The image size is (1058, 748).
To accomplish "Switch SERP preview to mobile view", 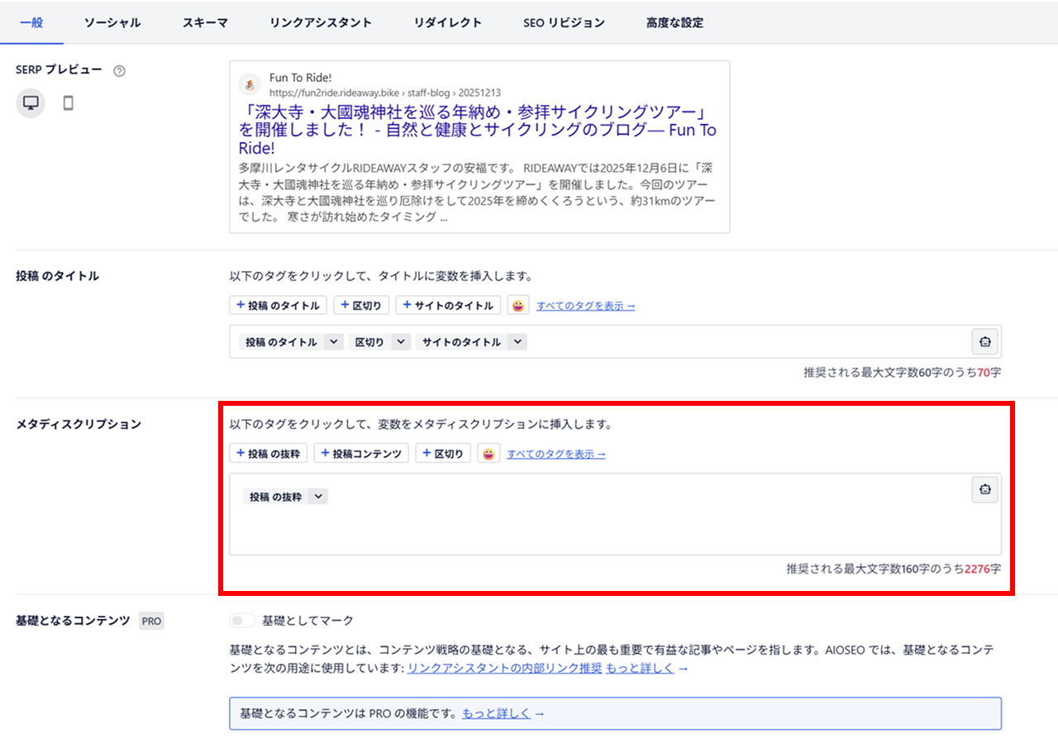I will (x=68, y=102).
